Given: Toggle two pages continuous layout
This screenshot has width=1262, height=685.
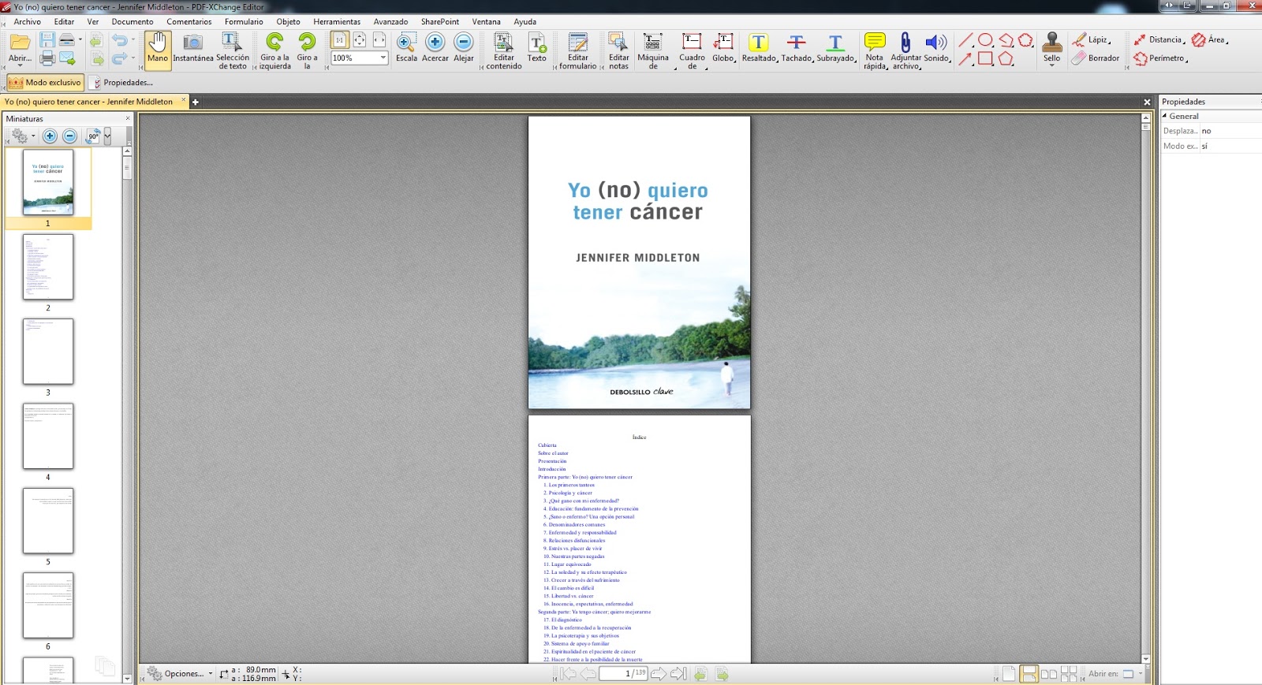Looking at the screenshot, I should click(1069, 674).
